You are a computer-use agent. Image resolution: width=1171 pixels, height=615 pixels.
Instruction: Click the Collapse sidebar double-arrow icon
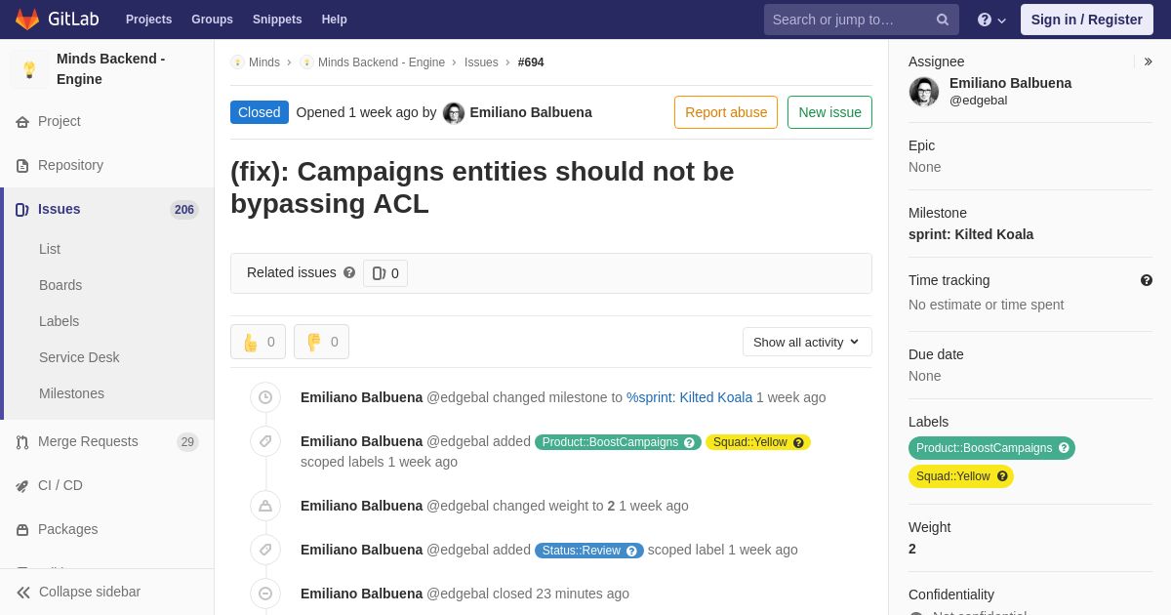pos(23,593)
